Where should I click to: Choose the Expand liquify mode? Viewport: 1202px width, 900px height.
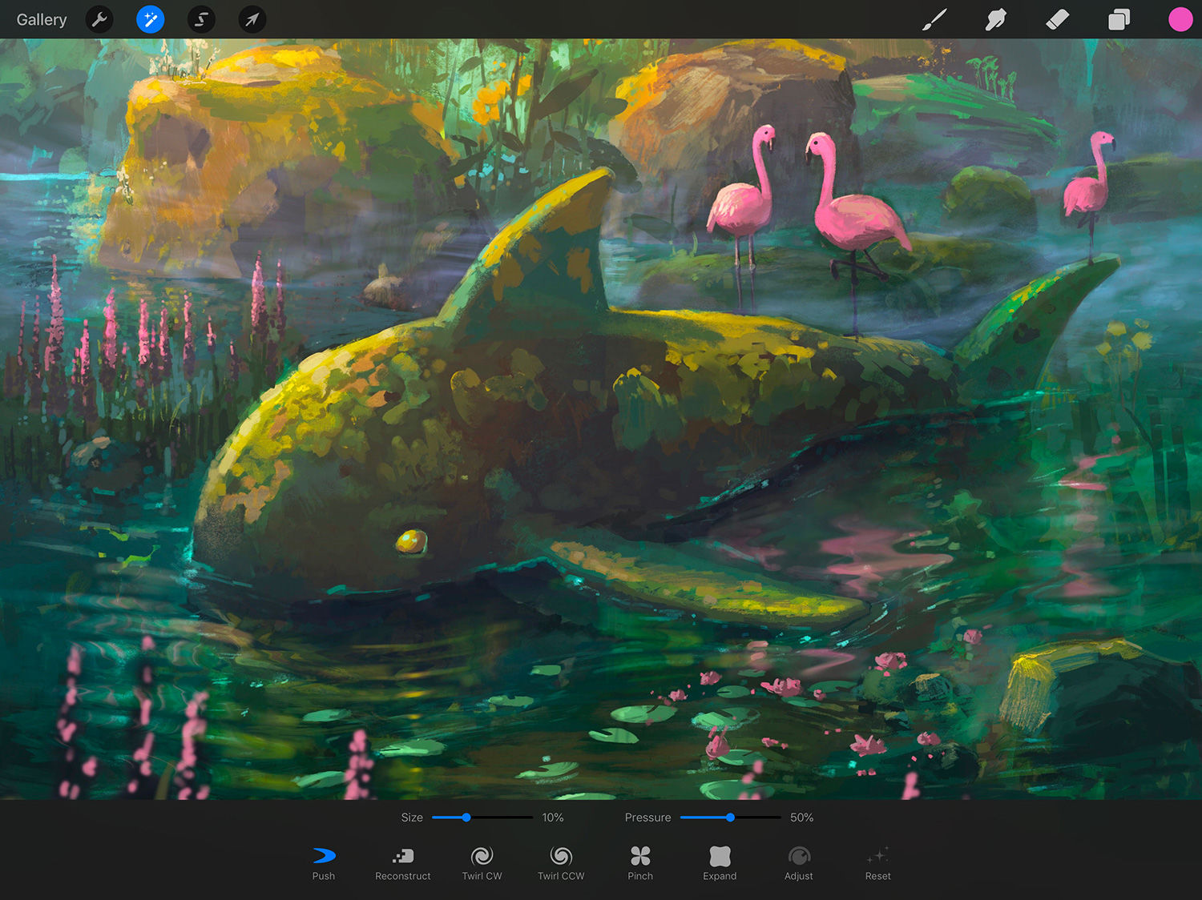coord(720,863)
